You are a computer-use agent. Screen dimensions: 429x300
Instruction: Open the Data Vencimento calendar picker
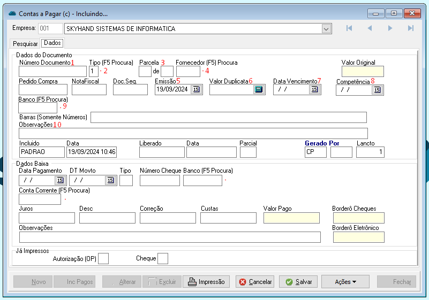[x=314, y=90]
